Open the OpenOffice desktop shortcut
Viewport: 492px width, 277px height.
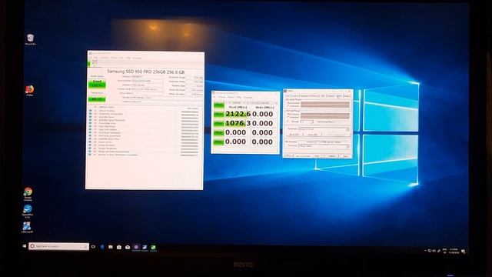pos(28,212)
